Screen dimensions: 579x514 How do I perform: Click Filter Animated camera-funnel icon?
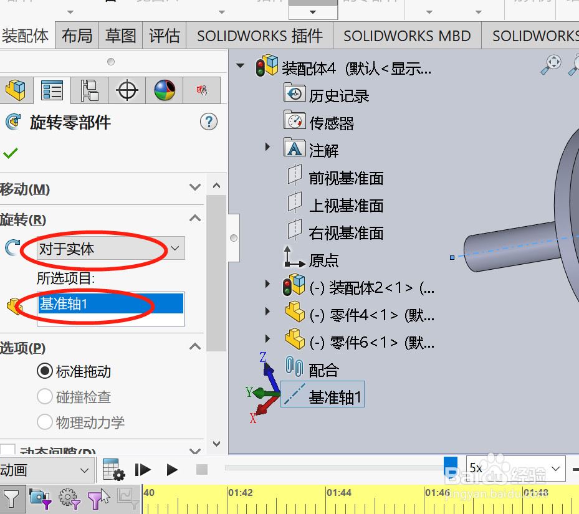41,499
